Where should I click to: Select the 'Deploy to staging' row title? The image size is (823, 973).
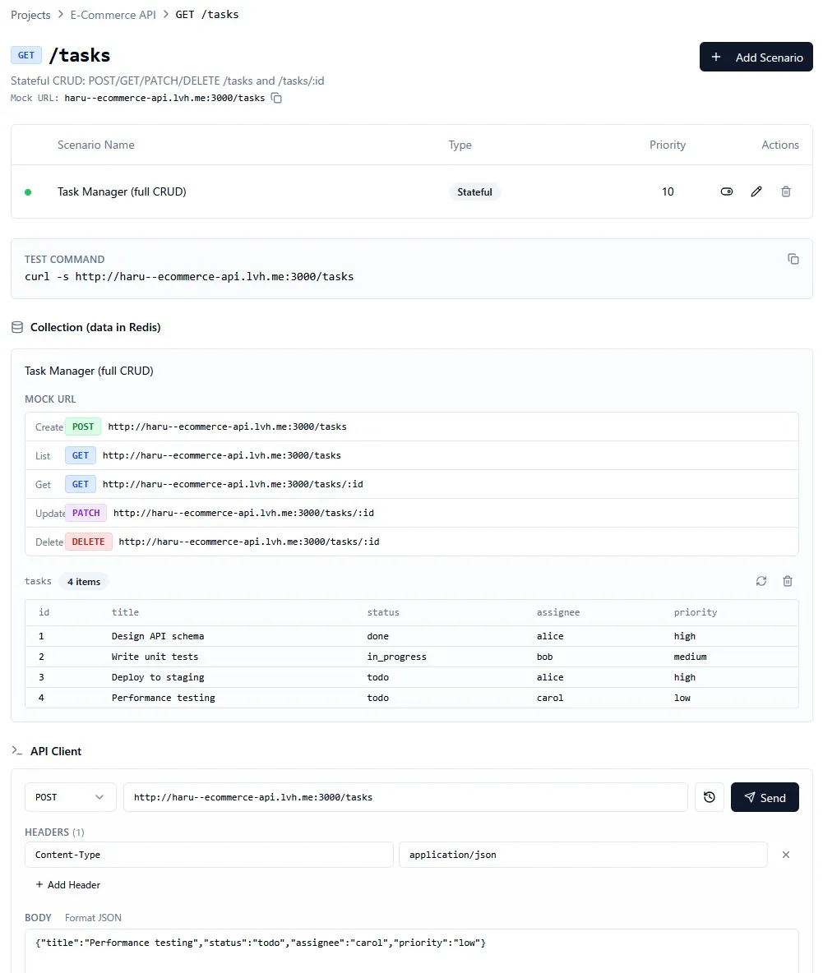tap(158, 677)
